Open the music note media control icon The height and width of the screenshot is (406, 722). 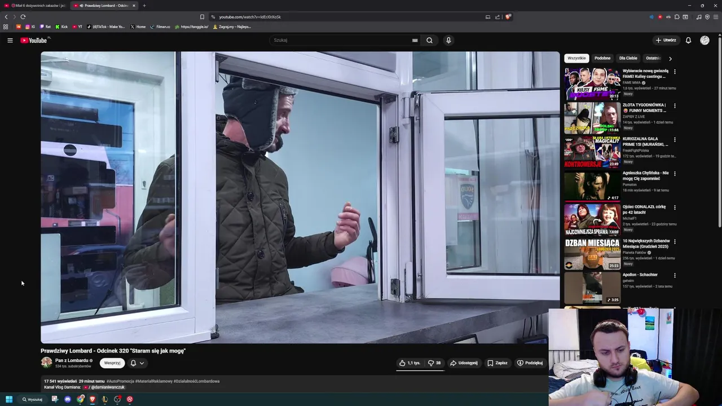(699, 17)
